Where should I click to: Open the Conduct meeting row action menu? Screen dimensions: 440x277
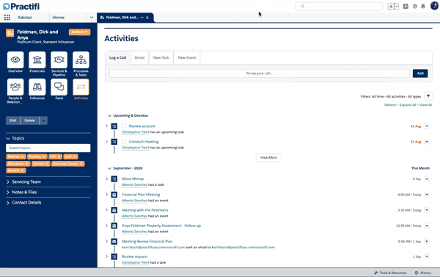[x=427, y=142]
